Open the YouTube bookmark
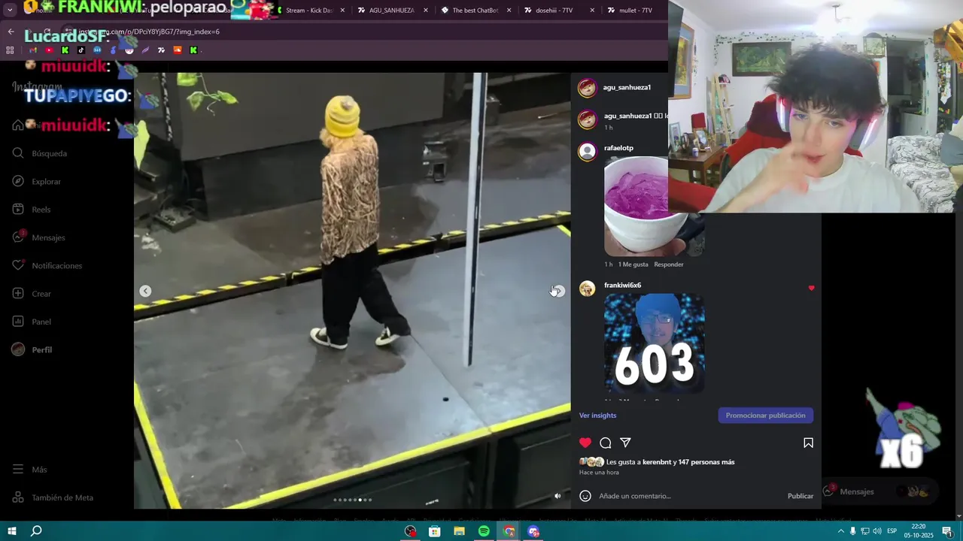 (x=49, y=50)
